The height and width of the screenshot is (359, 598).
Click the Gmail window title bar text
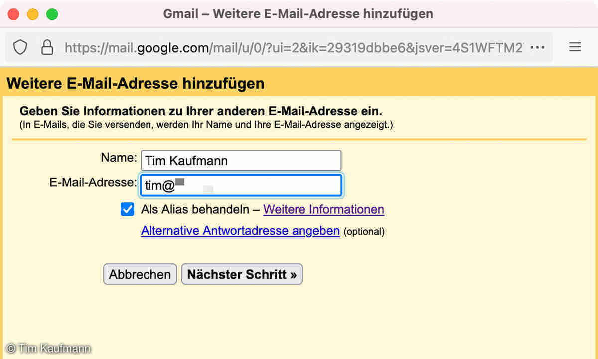(298, 14)
